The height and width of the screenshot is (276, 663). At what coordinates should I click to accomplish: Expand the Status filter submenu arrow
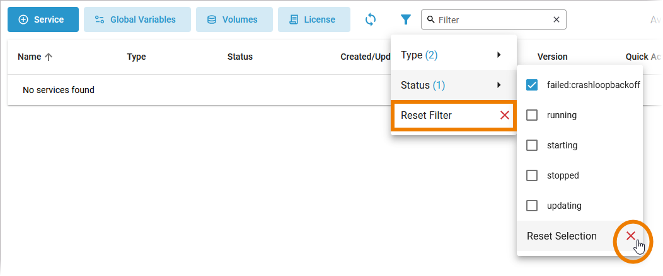pyautogui.click(x=499, y=85)
